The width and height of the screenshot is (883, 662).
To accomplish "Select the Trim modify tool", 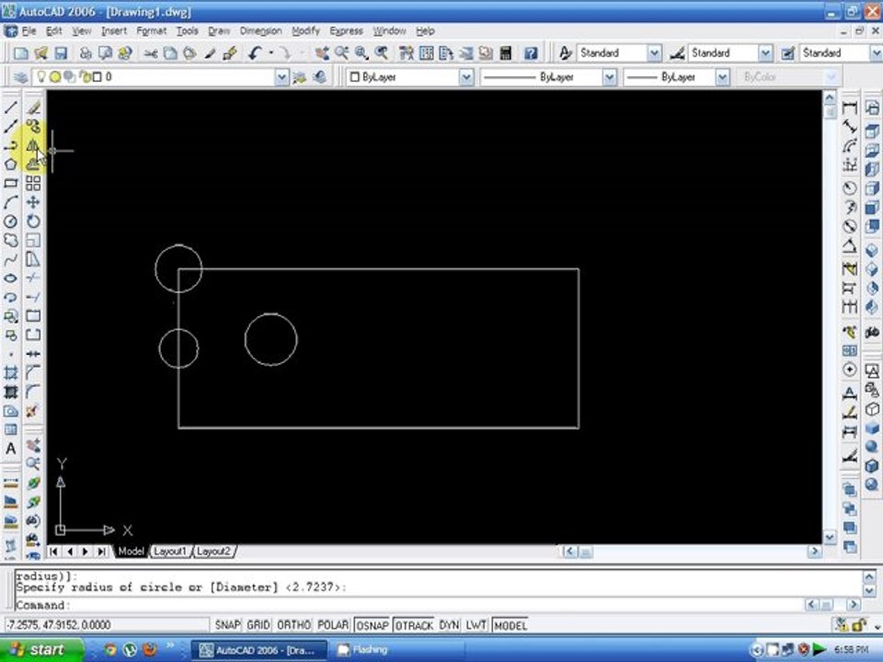I will pos(33,278).
